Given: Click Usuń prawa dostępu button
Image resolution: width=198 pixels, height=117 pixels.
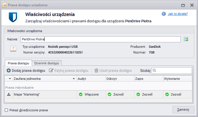Looking at the screenshot, I should click(113, 71).
